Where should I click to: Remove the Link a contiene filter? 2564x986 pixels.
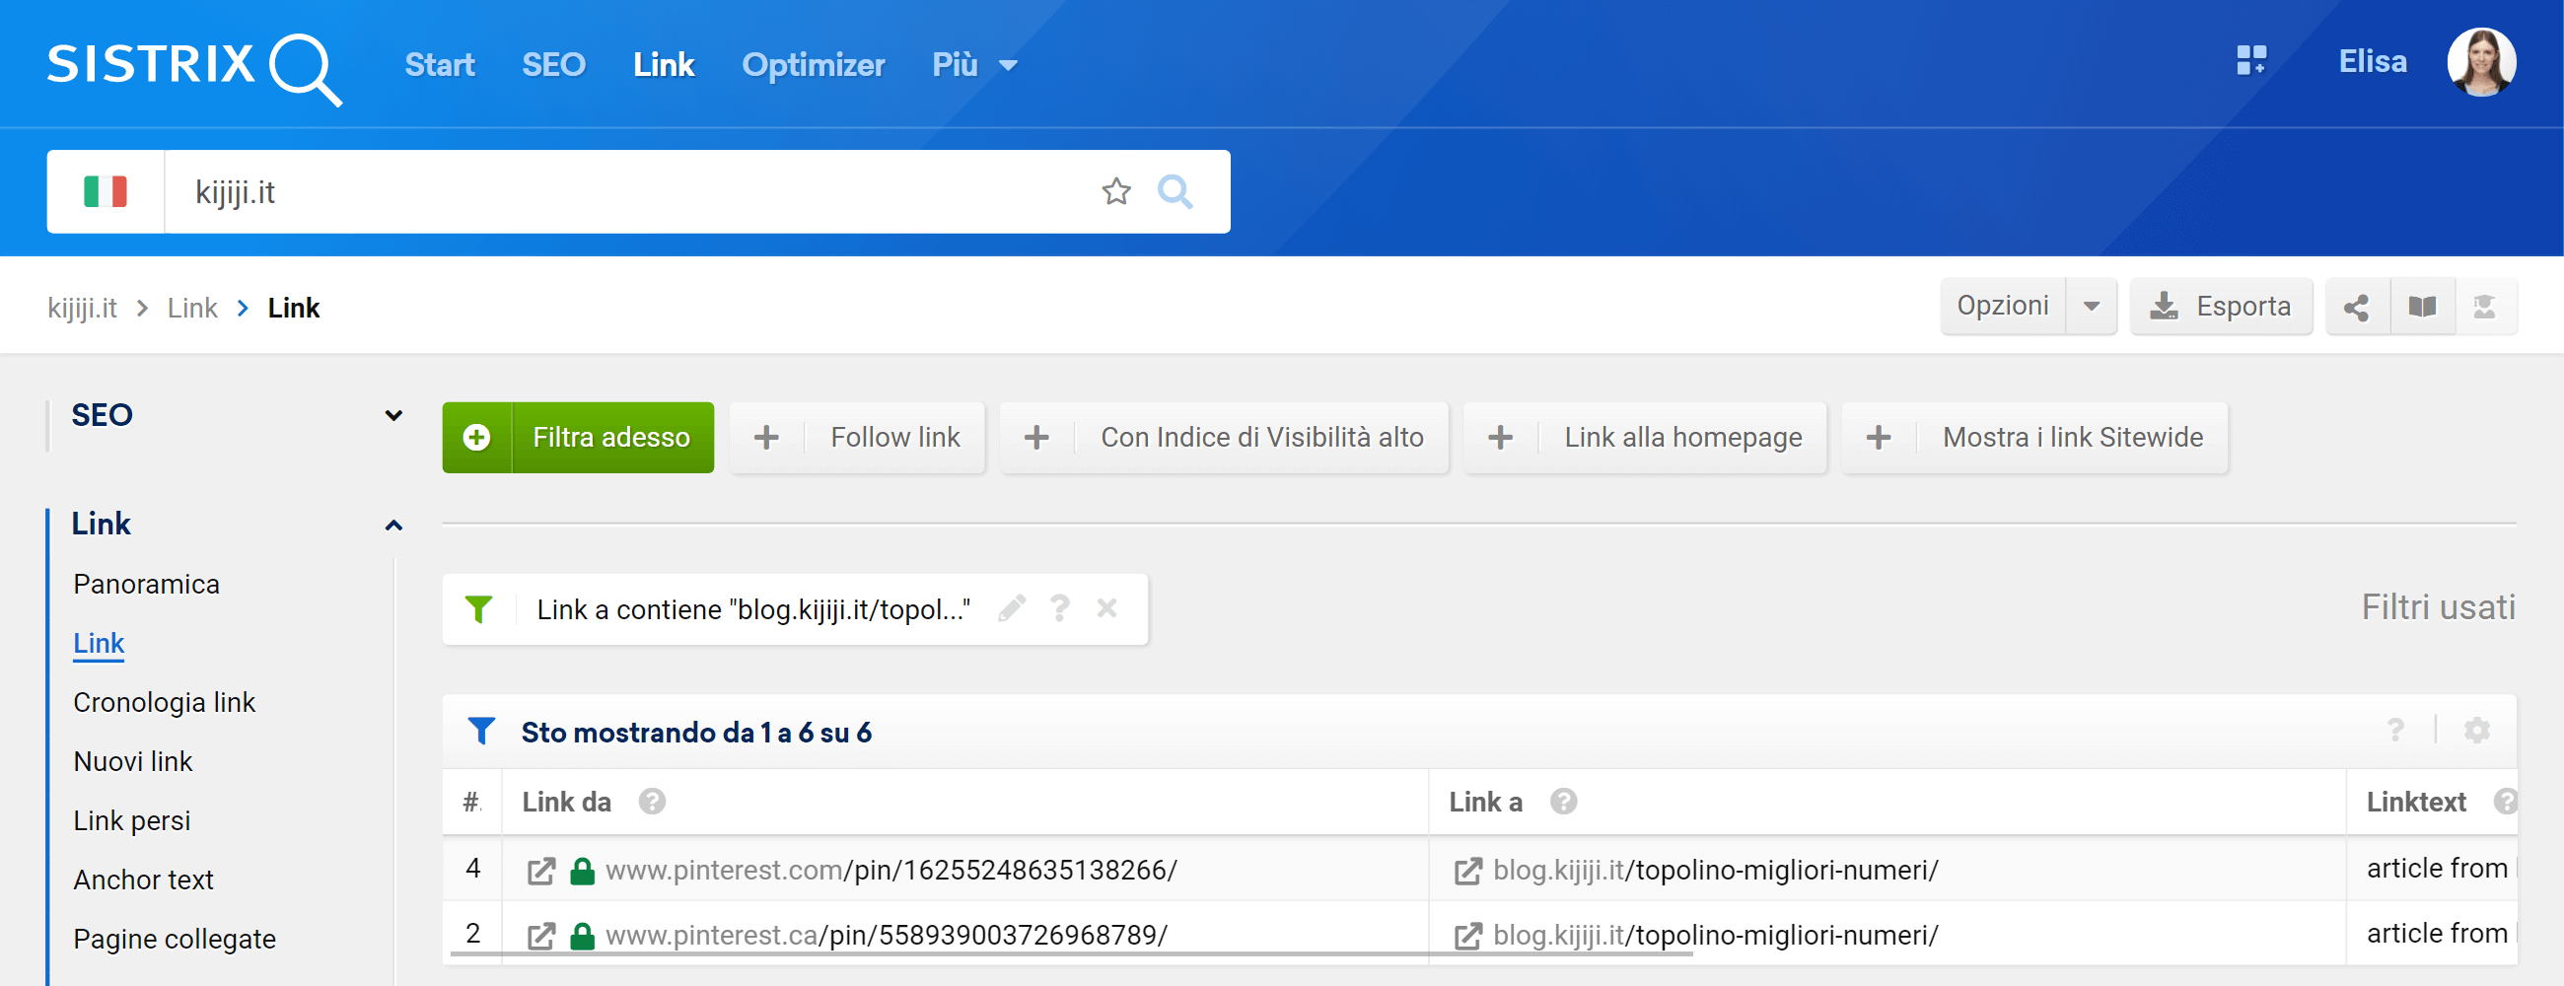(x=1106, y=608)
